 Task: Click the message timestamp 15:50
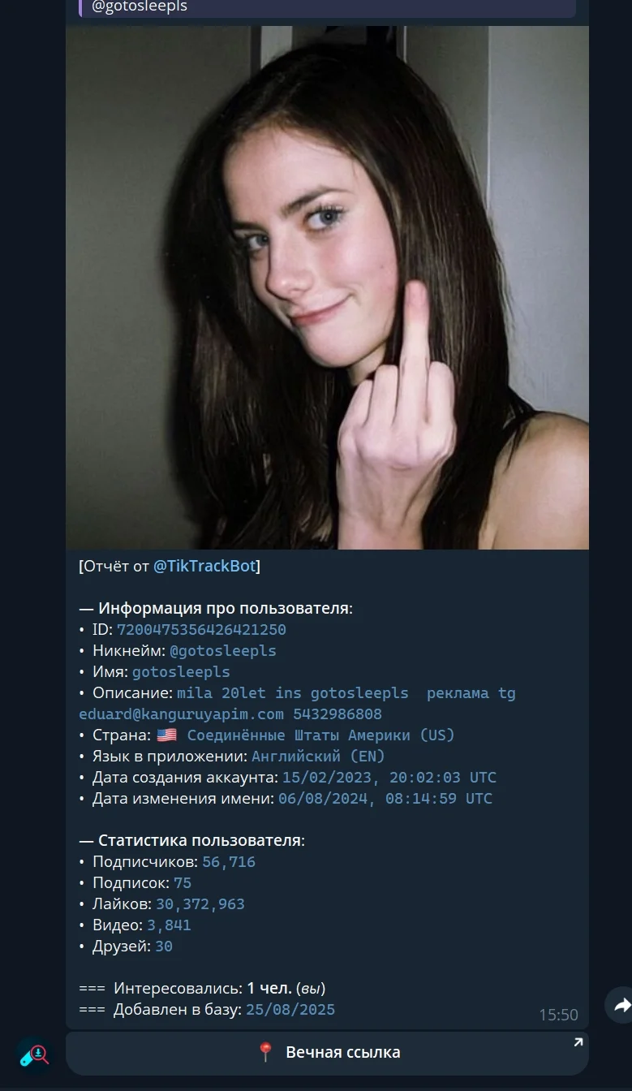point(558,1015)
